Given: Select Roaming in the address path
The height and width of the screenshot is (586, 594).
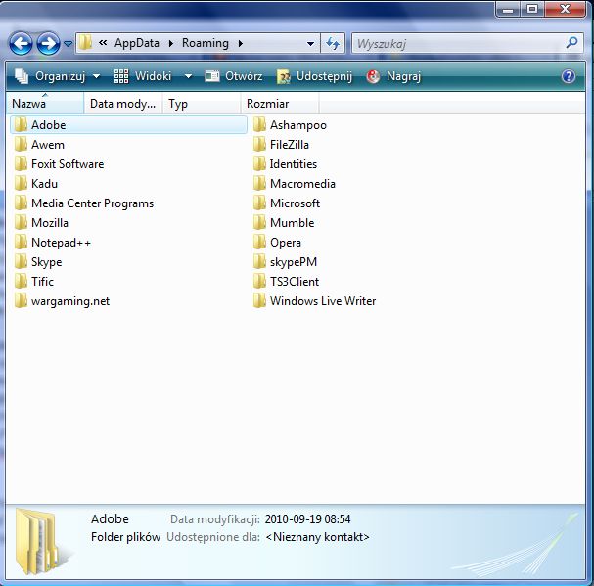Looking at the screenshot, I should pos(206,43).
